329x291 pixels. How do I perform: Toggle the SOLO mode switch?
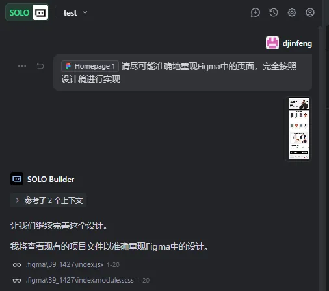(x=27, y=12)
